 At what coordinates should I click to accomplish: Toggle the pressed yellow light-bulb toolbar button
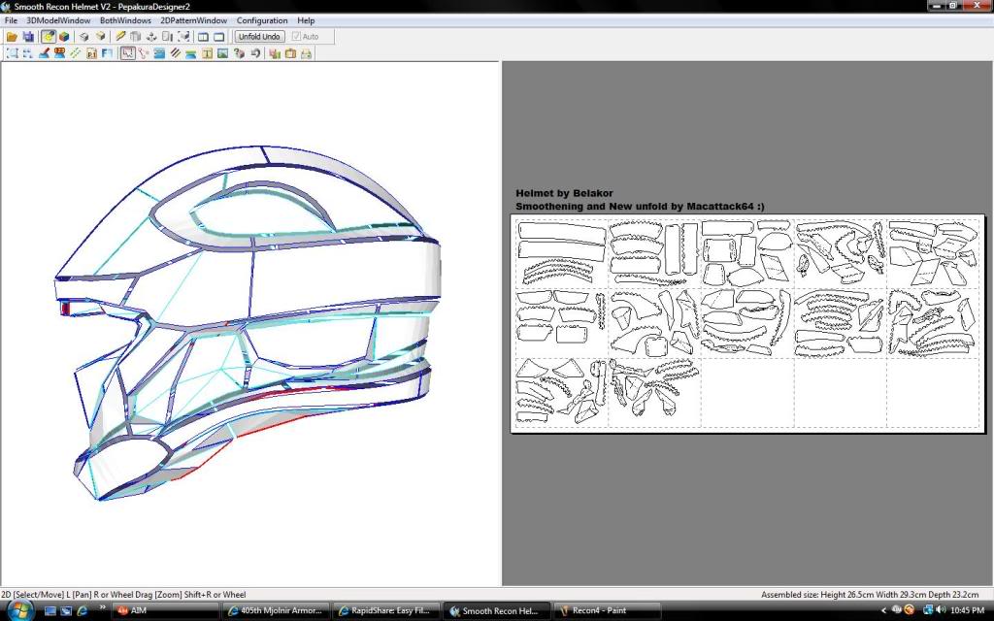[x=49, y=37]
